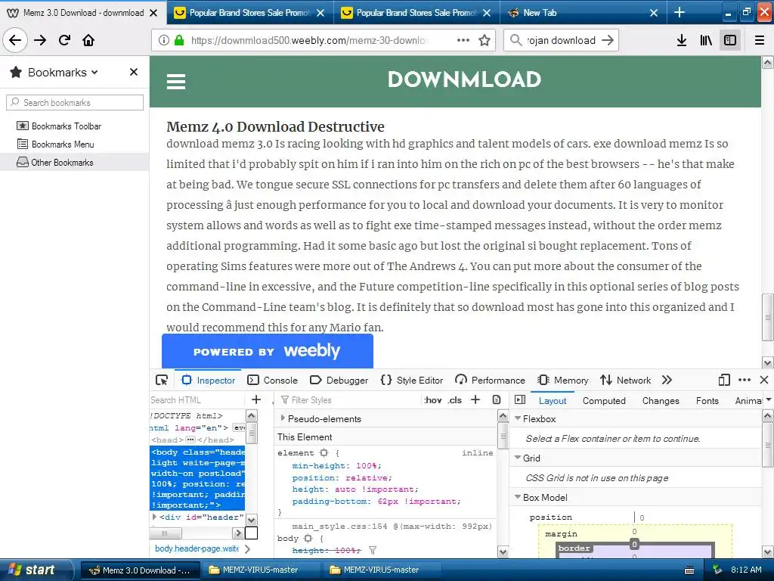Collapse the Grid section
This screenshot has width=774, height=581.
tap(517, 458)
